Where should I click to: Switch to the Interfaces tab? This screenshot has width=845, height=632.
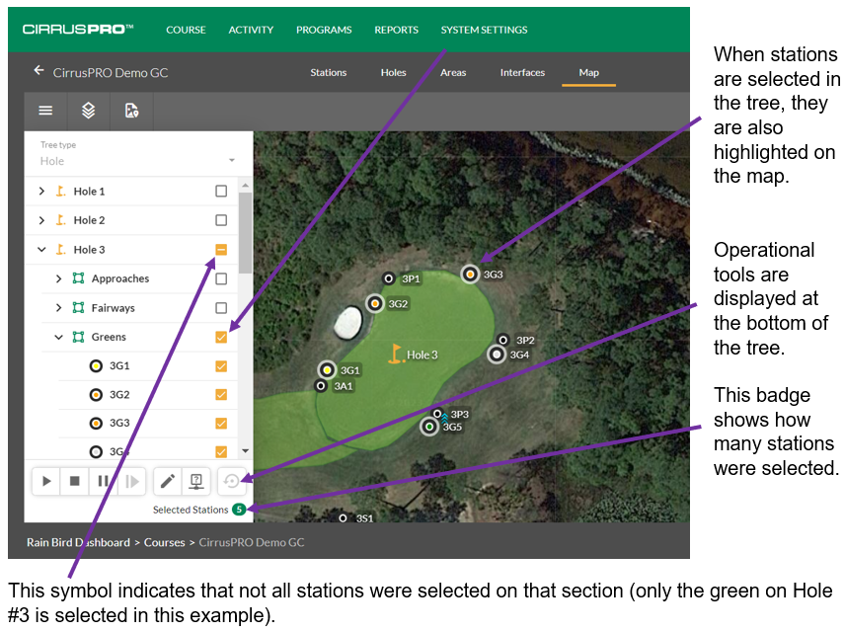click(x=522, y=72)
